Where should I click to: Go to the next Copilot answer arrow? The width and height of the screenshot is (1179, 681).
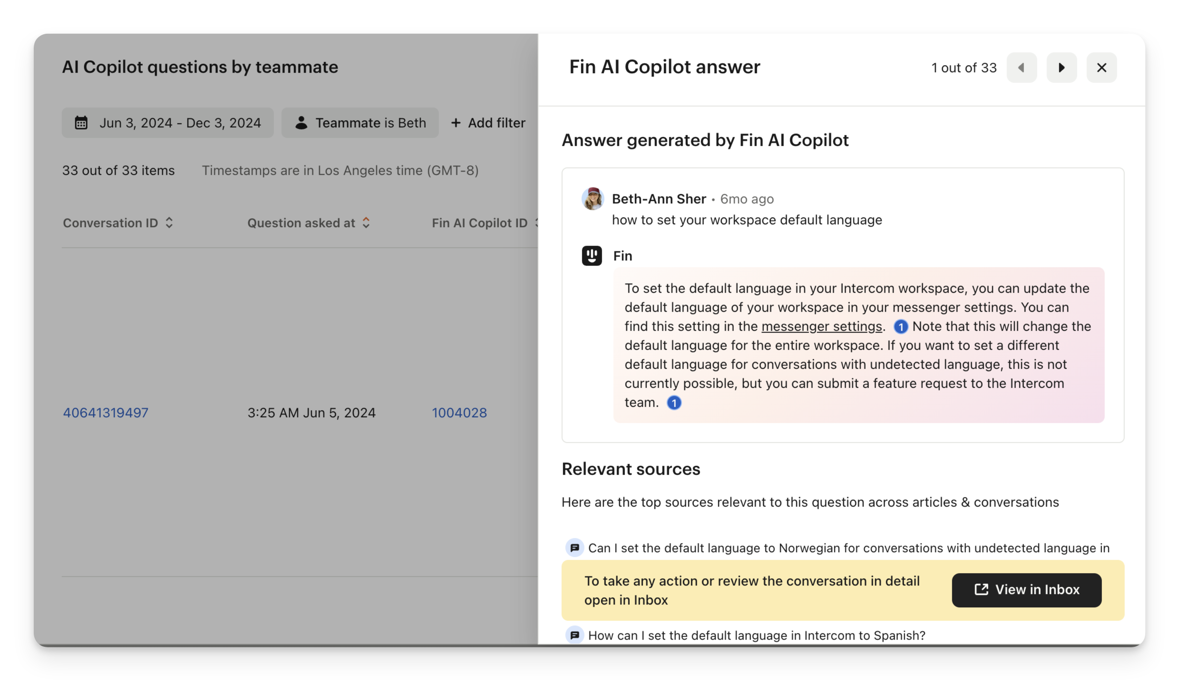tap(1061, 67)
